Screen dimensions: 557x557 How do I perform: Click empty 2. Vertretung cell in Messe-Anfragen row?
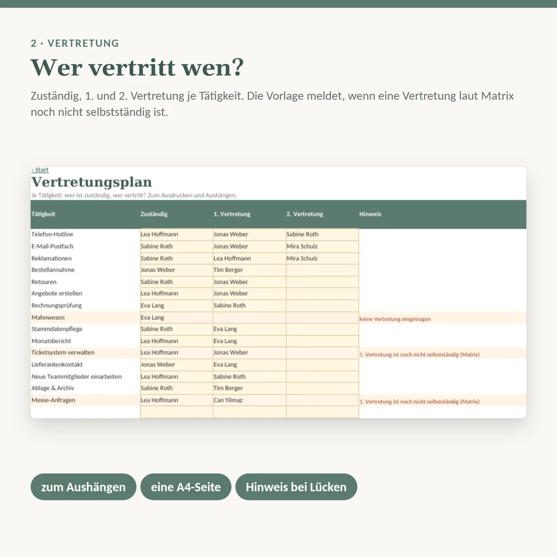[x=322, y=400]
